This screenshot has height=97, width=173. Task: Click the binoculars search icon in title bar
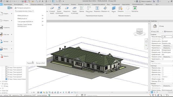click(x=137, y=1)
